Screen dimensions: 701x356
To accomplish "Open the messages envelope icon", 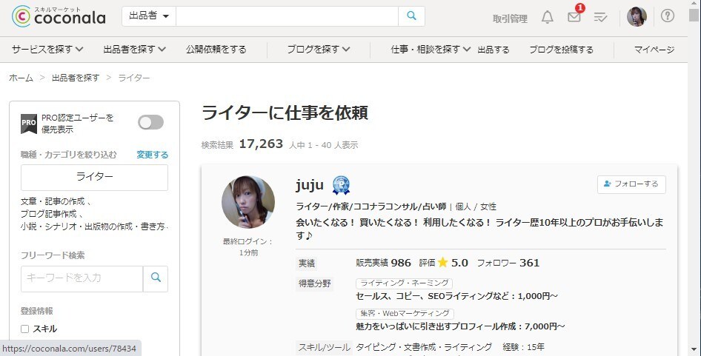I will coord(574,17).
